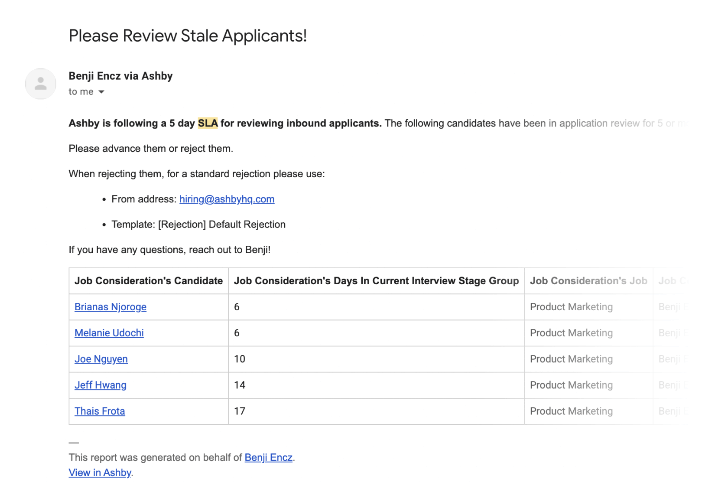The width and height of the screenshot is (728, 504).
Task: Open Brianas Njoroge candidate link
Action: click(x=110, y=307)
